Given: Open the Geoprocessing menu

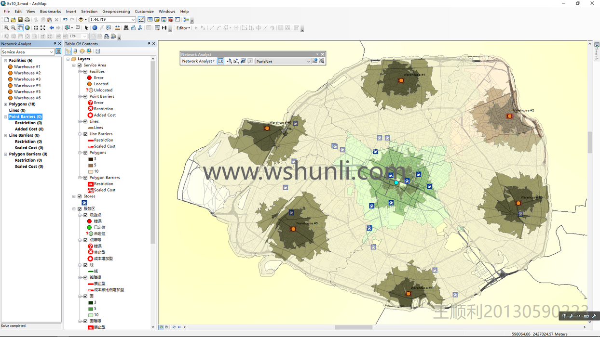Looking at the screenshot, I should pyautogui.click(x=116, y=12).
